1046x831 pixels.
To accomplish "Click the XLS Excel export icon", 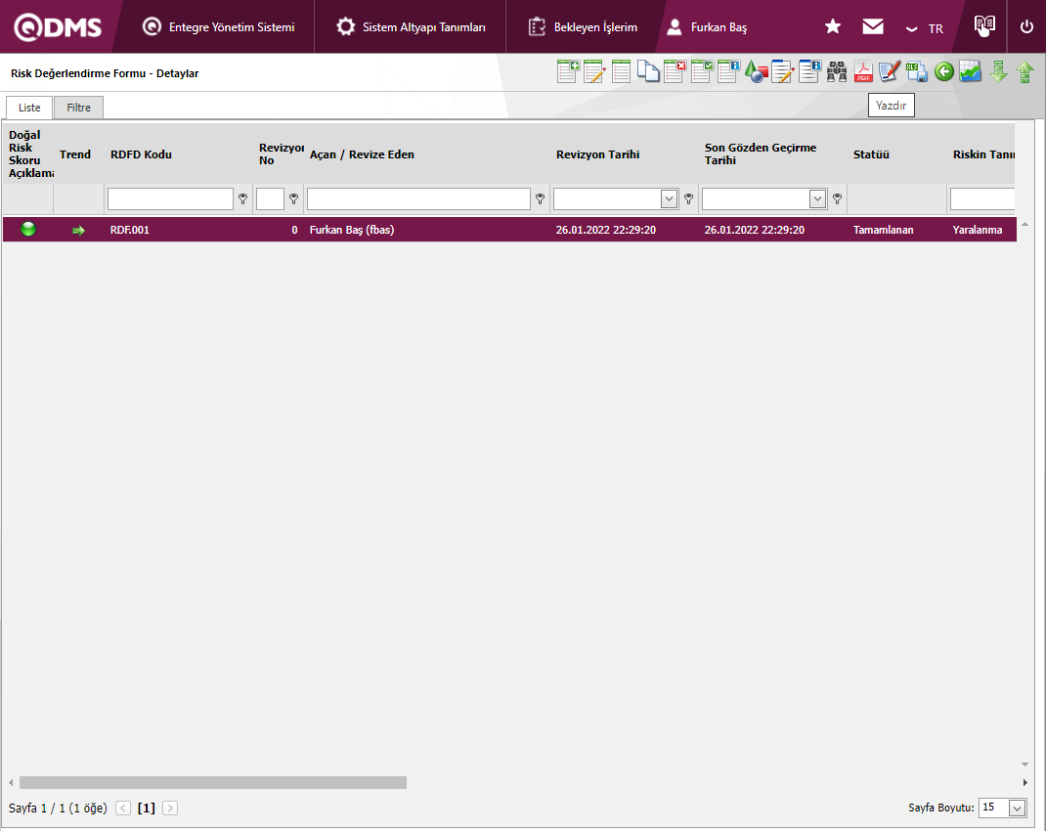I will click(917, 72).
